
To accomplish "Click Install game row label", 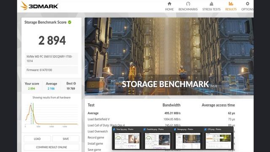I will [x=95, y=144].
